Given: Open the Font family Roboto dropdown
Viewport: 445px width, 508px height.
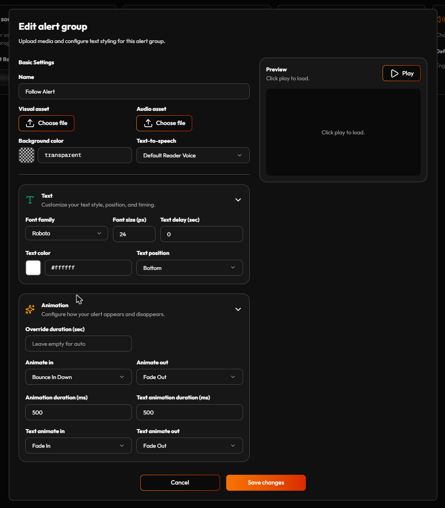Looking at the screenshot, I should coord(67,233).
